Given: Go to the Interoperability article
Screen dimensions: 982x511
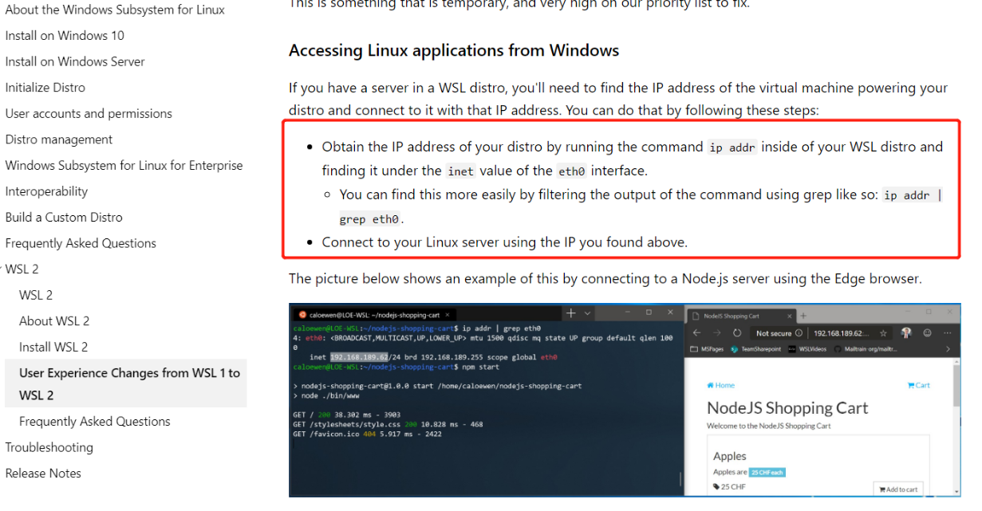Looking at the screenshot, I should (46, 191).
